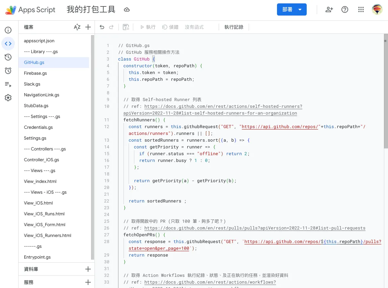388x288 pixels.
Task: Add a new file with plus icon
Action: (88, 27)
